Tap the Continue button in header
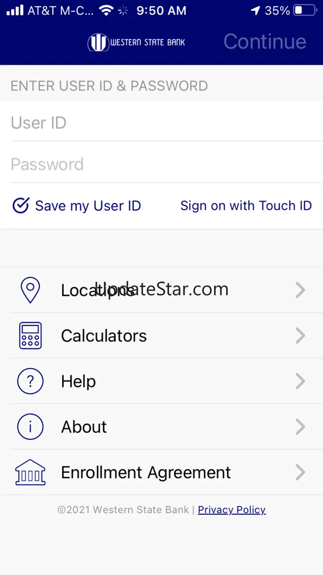 (265, 41)
